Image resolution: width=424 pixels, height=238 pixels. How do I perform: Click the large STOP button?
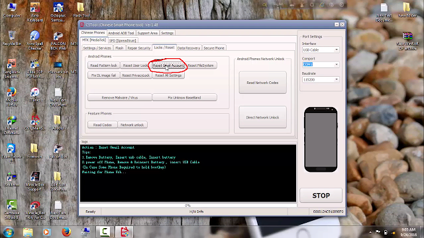pyautogui.click(x=321, y=196)
